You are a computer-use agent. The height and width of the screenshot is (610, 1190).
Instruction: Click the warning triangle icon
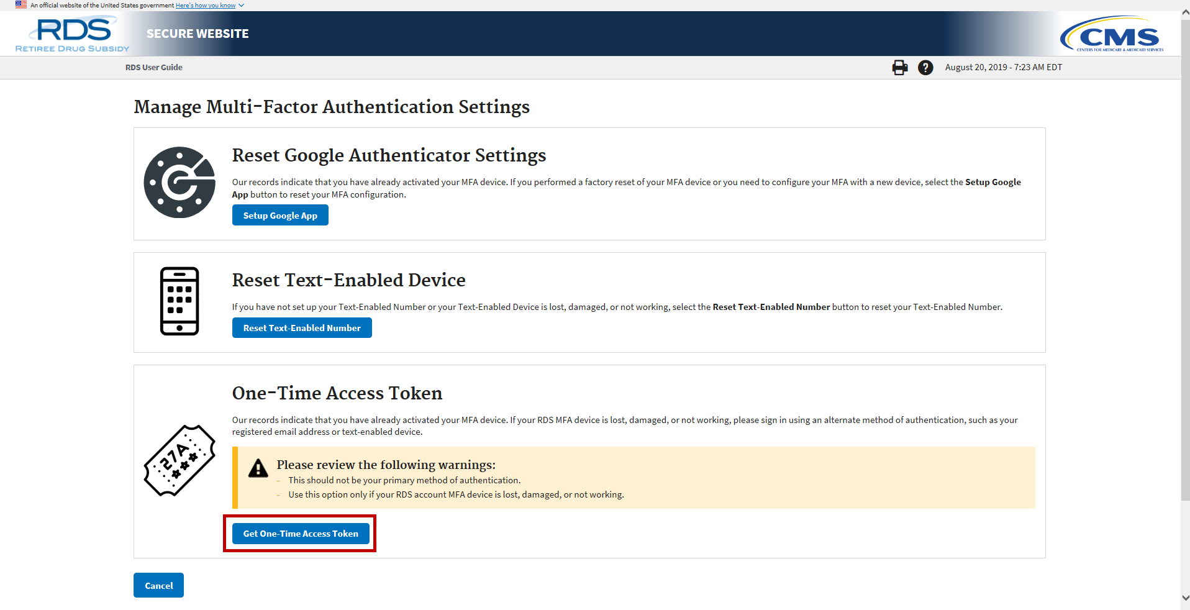point(258,468)
